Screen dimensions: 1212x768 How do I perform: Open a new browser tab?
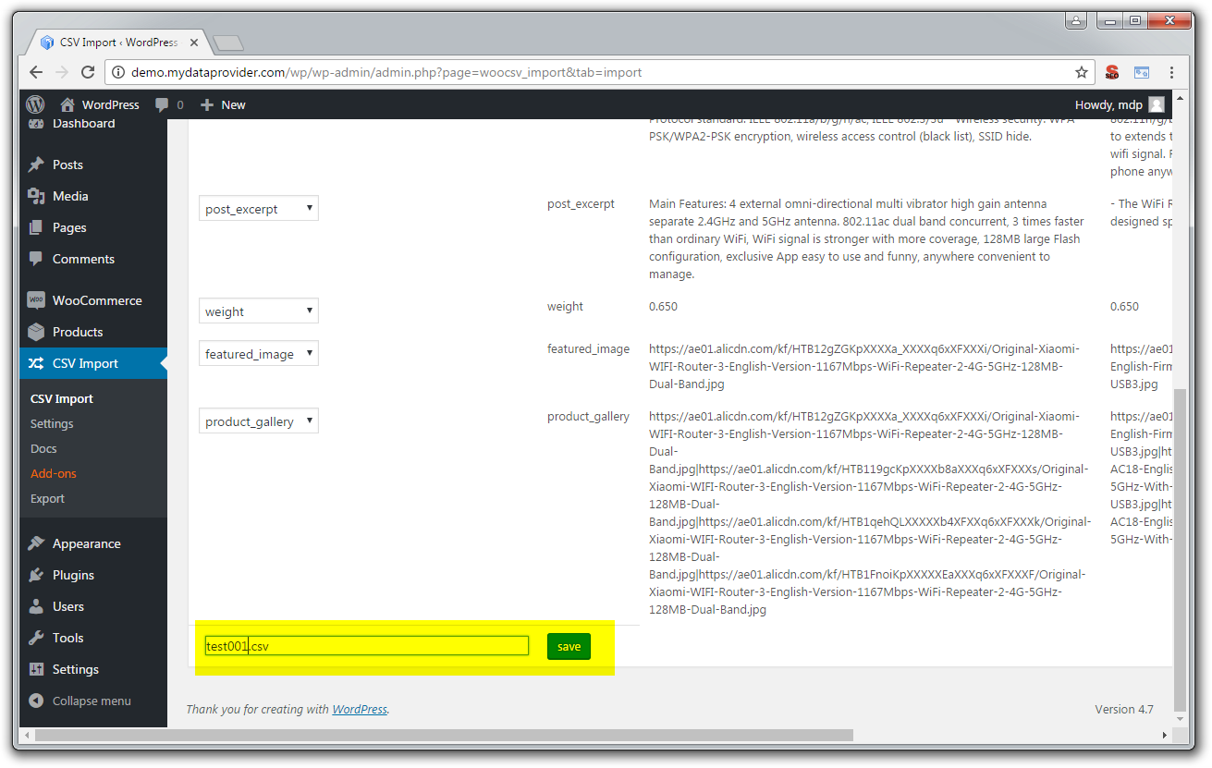(x=227, y=43)
